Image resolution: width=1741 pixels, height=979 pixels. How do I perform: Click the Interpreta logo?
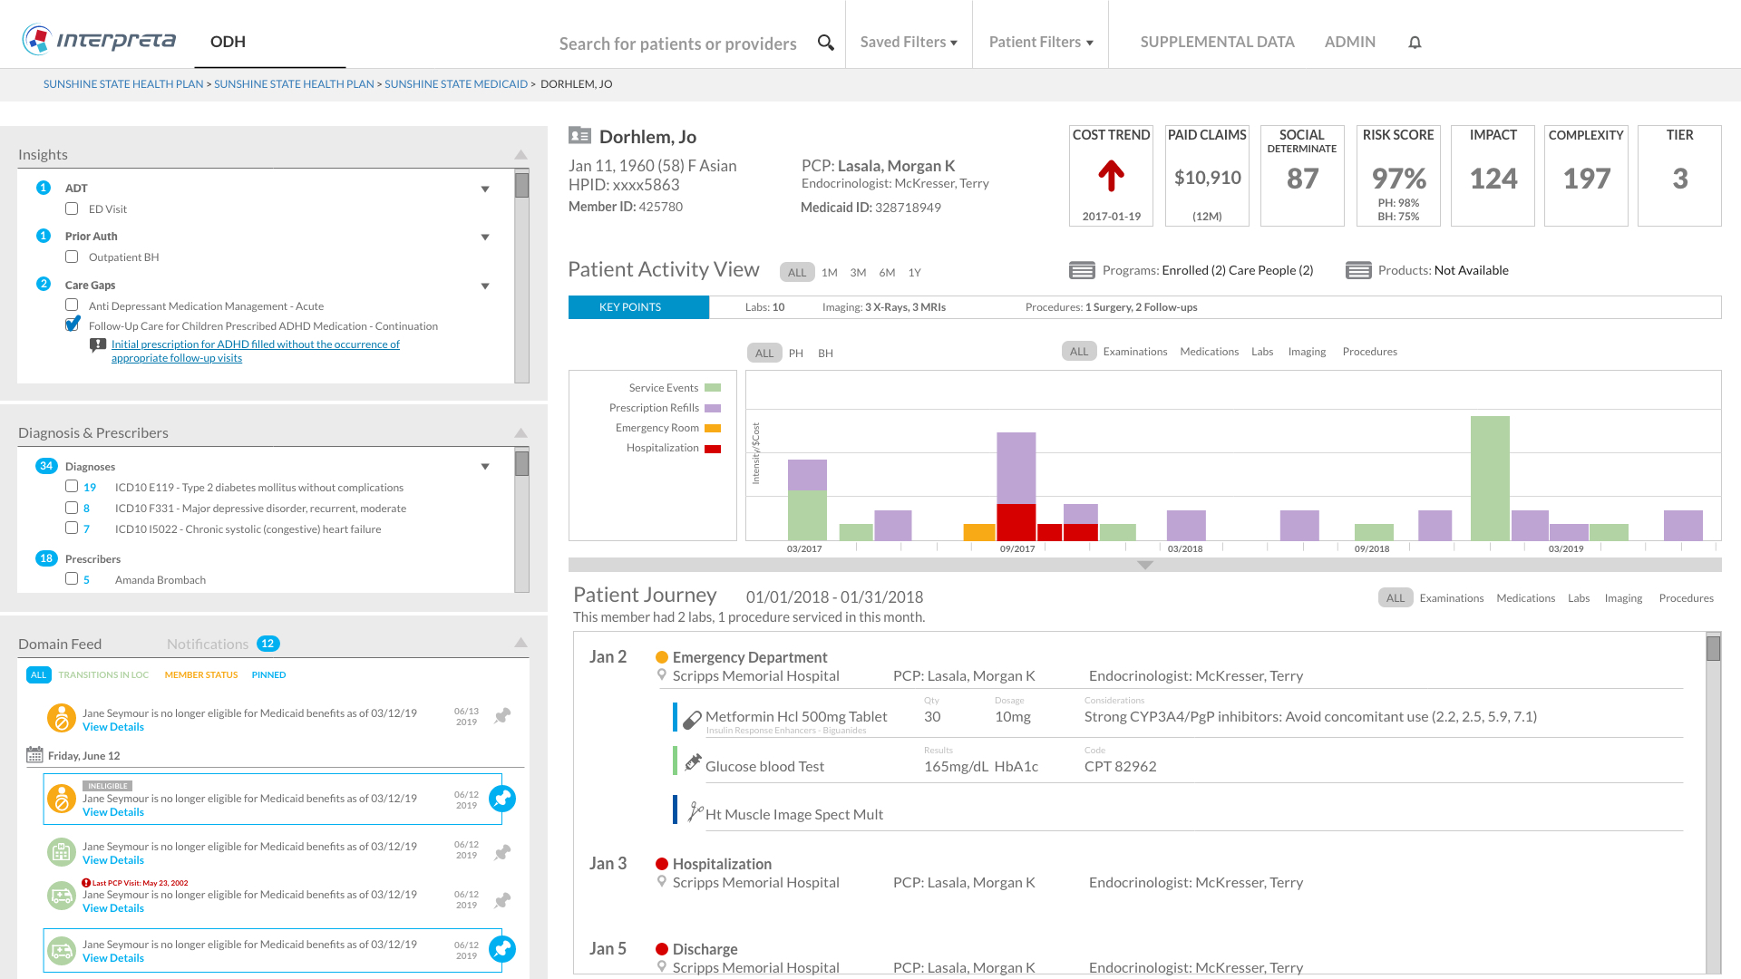(99, 40)
